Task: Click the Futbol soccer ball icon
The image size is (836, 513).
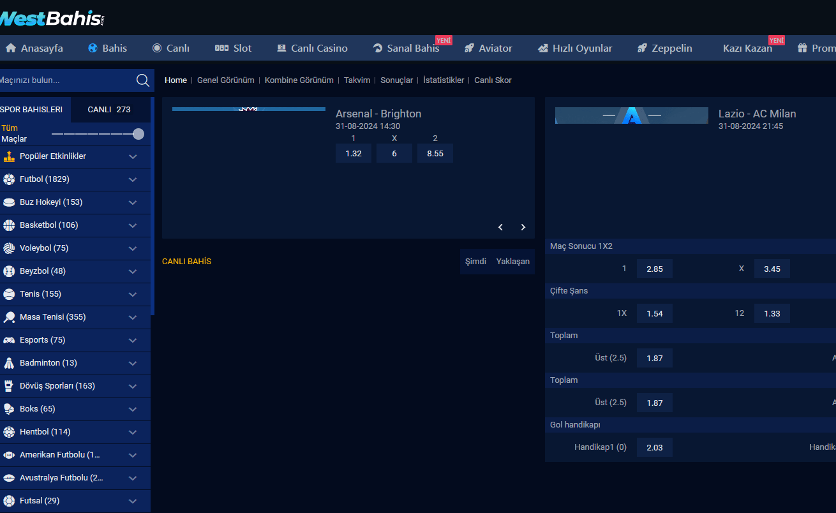Action: pos(9,179)
